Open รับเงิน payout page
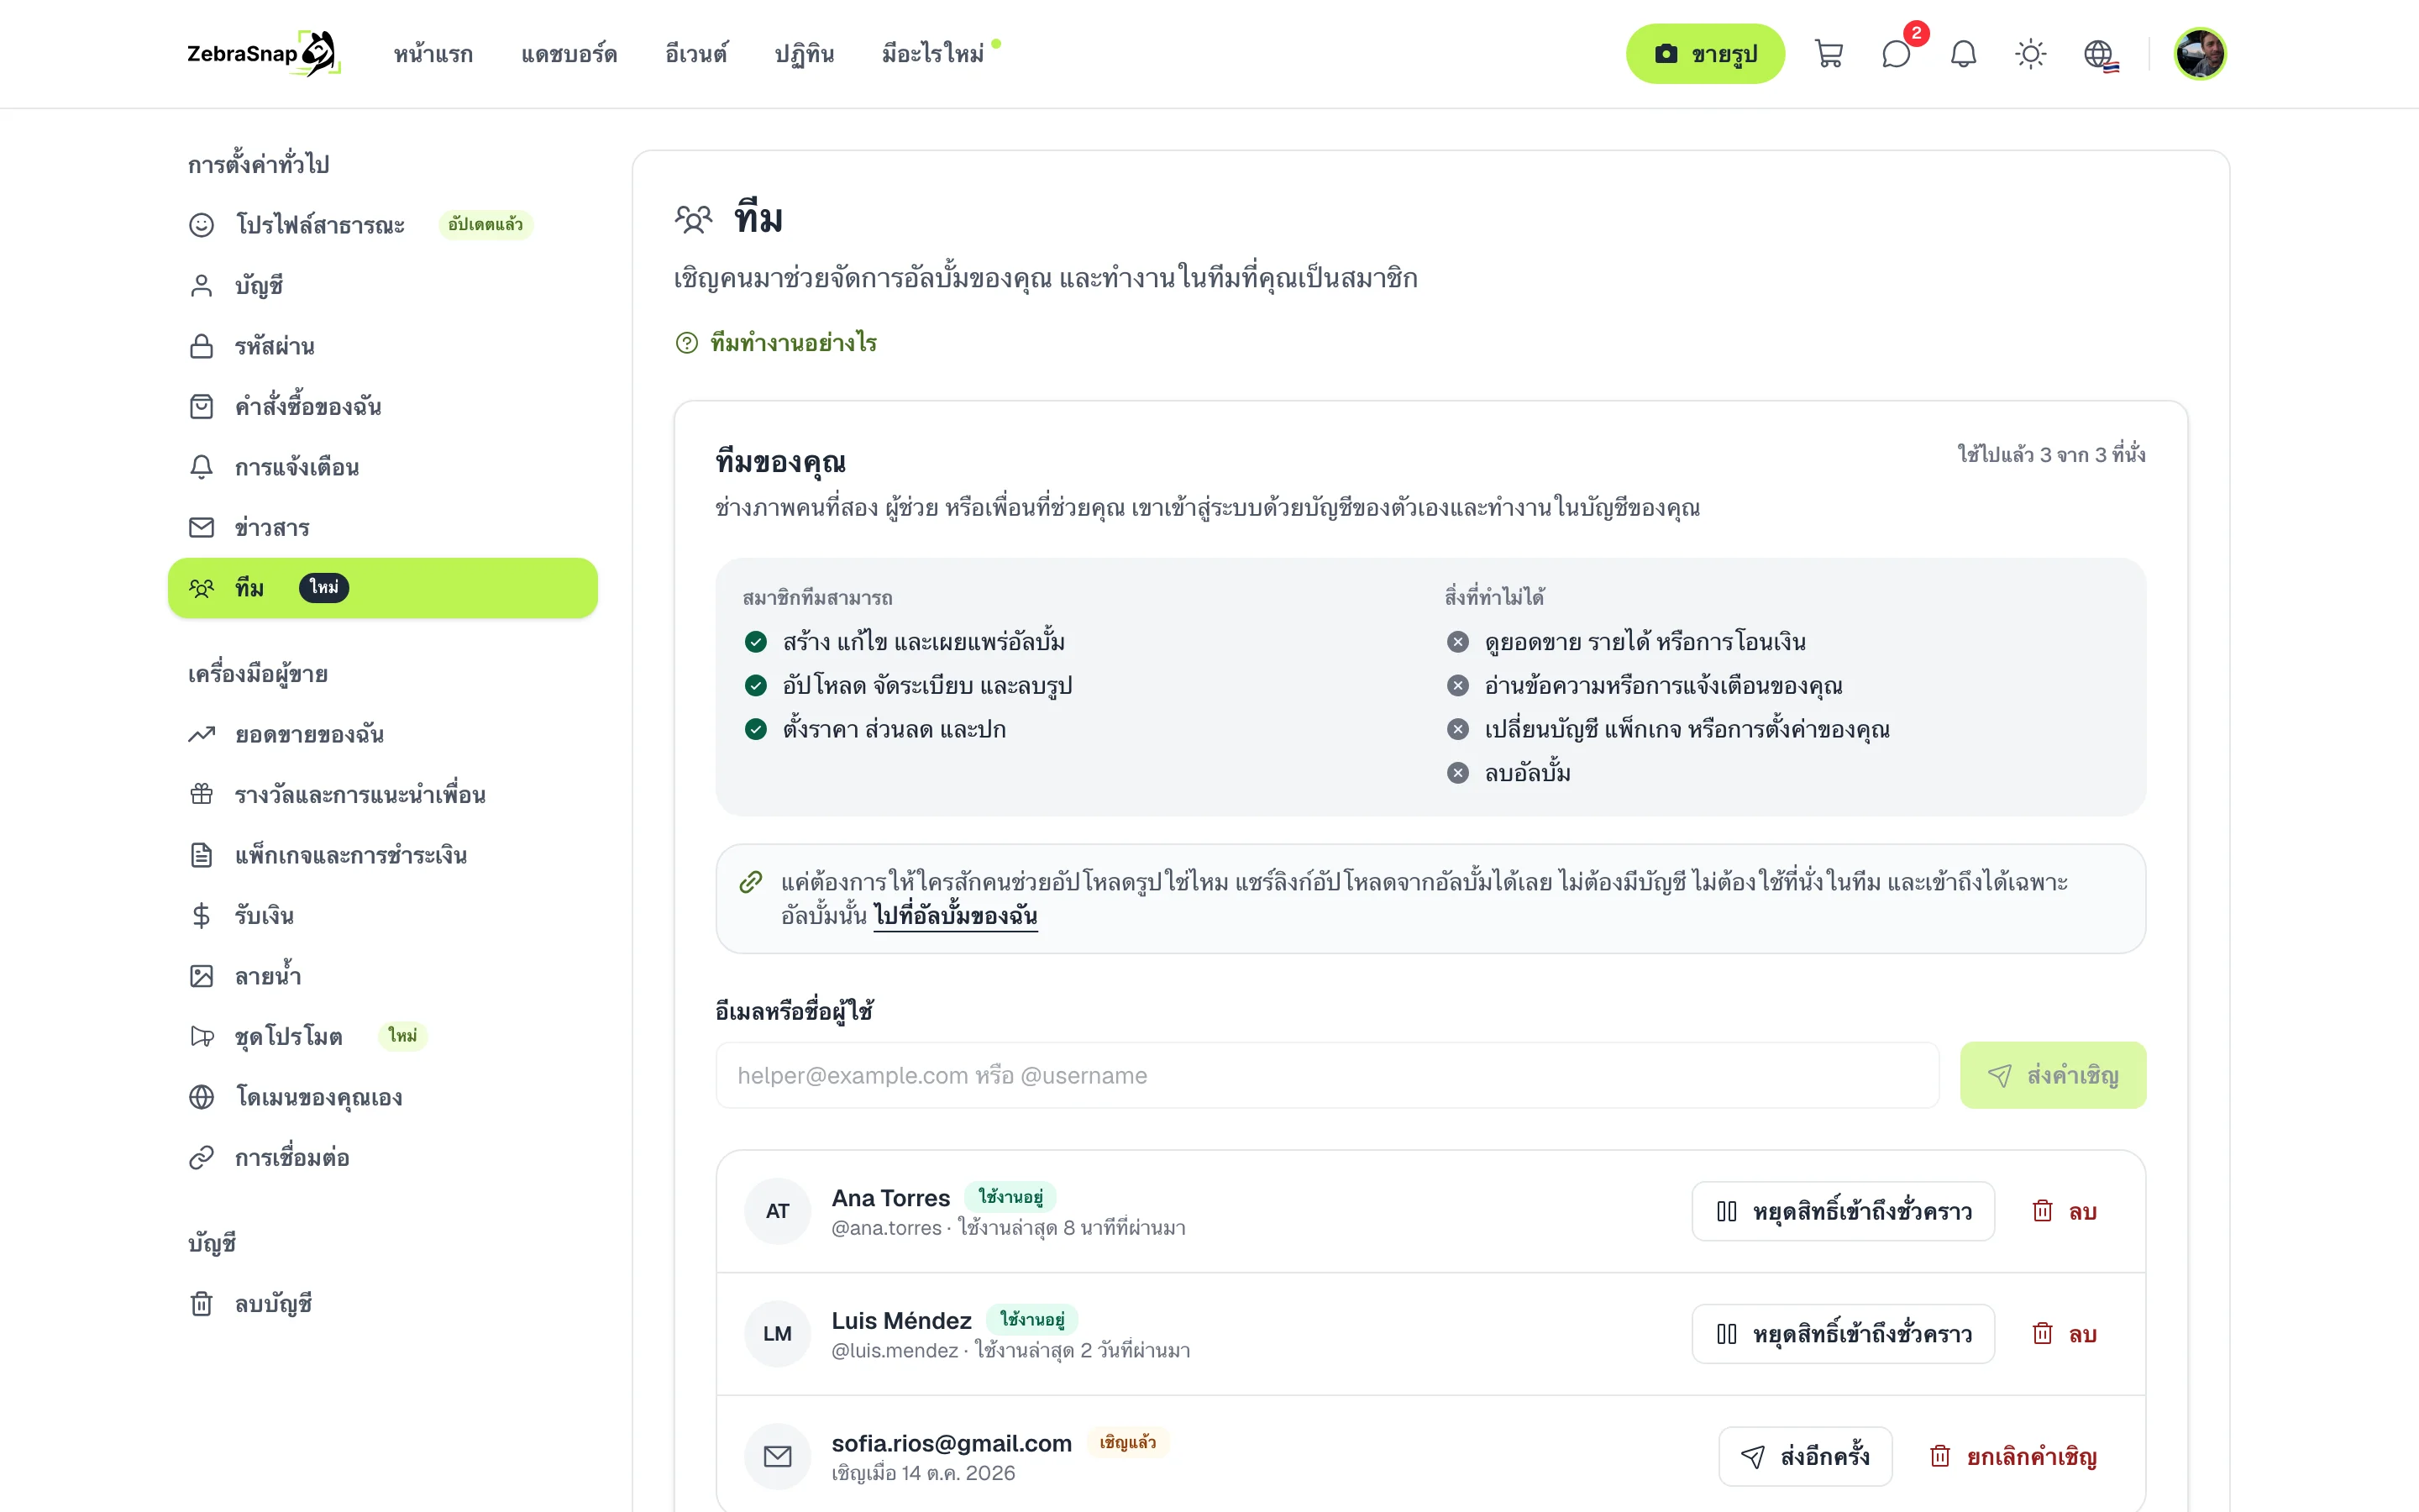Viewport: 2419px width, 1512px height. coord(383,916)
